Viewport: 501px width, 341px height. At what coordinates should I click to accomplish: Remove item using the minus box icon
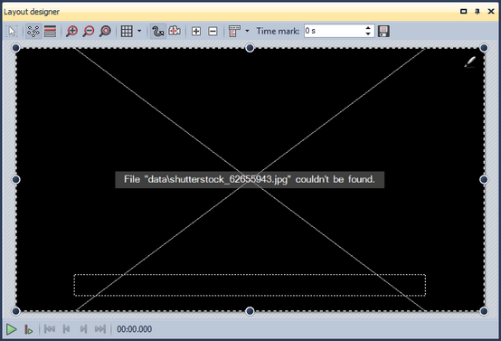[x=213, y=31]
